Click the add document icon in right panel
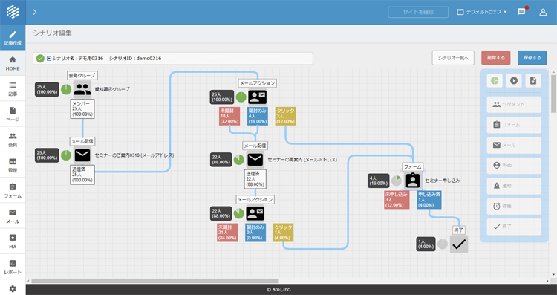The width and height of the screenshot is (557, 295). [533, 81]
